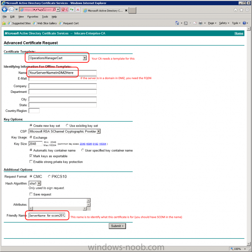Screen dimensions: 252x252
Task: Select User specified key container name
Action: tap(83, 150)
